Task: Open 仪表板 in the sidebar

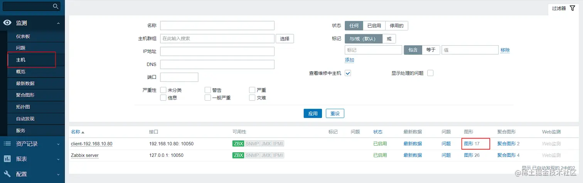Action: pyautogui.click(x=23, y=36)
